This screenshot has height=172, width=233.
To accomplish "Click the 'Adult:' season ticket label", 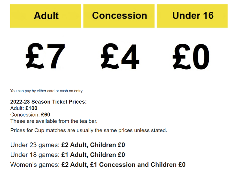I will click(x=17, y=108).
